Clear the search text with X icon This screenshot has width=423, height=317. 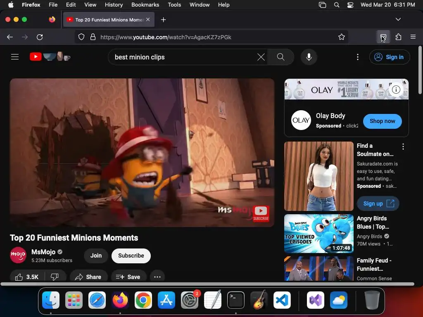coord(261,57)
